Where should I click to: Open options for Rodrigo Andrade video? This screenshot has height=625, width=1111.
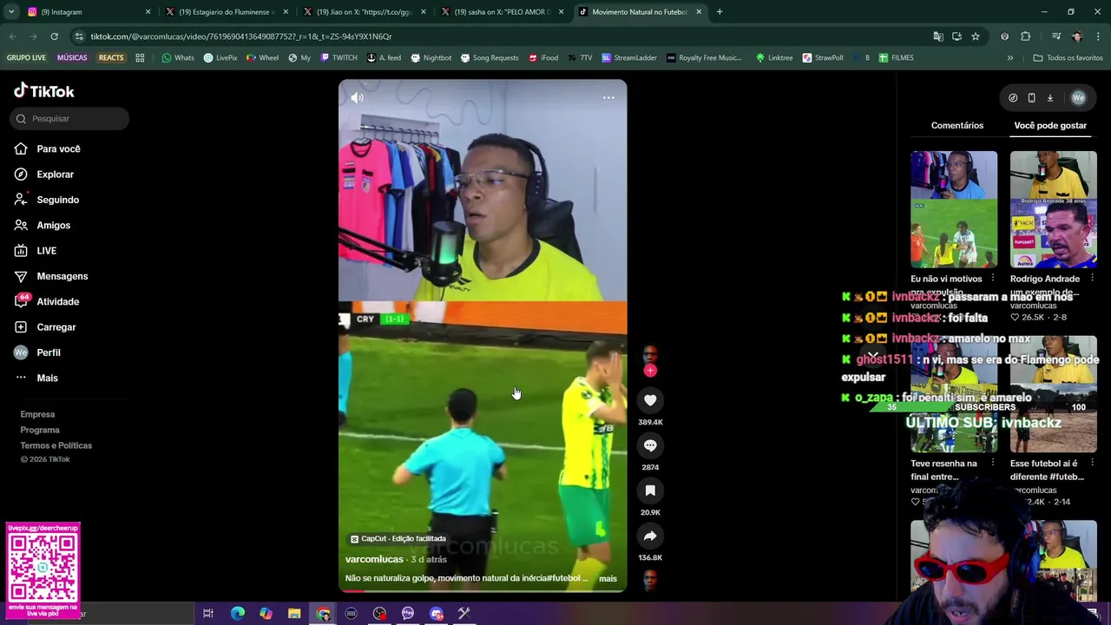(x=1092, y=279)
